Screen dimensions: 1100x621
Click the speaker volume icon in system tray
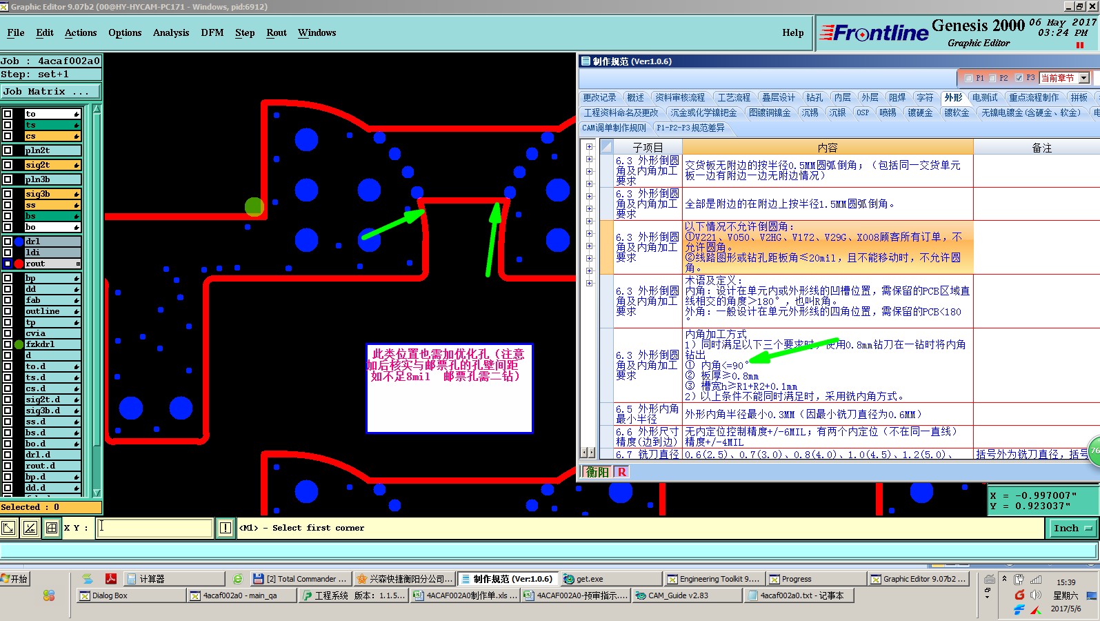[1035, 595]
